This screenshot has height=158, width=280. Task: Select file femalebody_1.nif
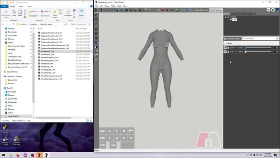pos(47,54)
